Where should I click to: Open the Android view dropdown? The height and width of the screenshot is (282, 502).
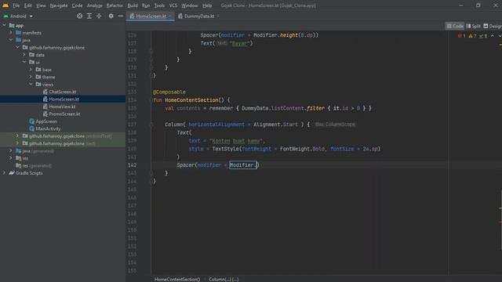click(x=18, y=16)
